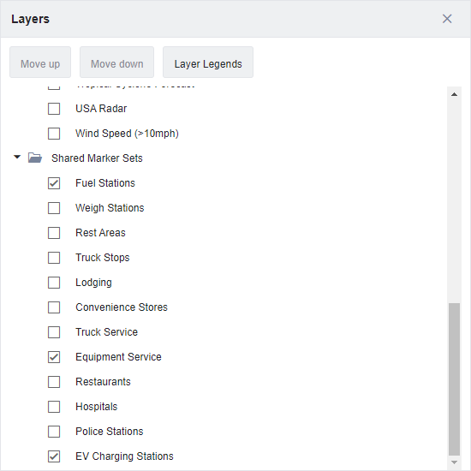Select the Lodging layer name
Screen dimensions: 471x471
click(93, 283)
